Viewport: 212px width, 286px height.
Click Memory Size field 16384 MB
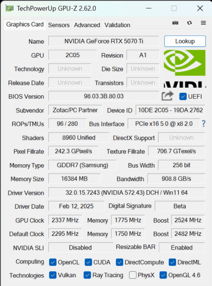(x=74, y=179)
